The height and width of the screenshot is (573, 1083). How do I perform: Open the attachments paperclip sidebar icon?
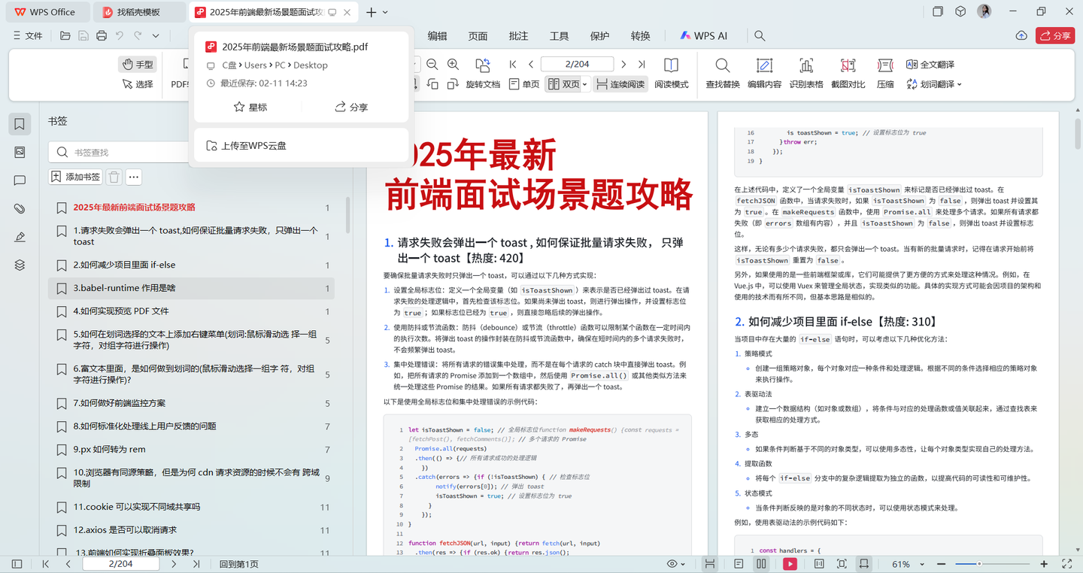click(20, 208)
